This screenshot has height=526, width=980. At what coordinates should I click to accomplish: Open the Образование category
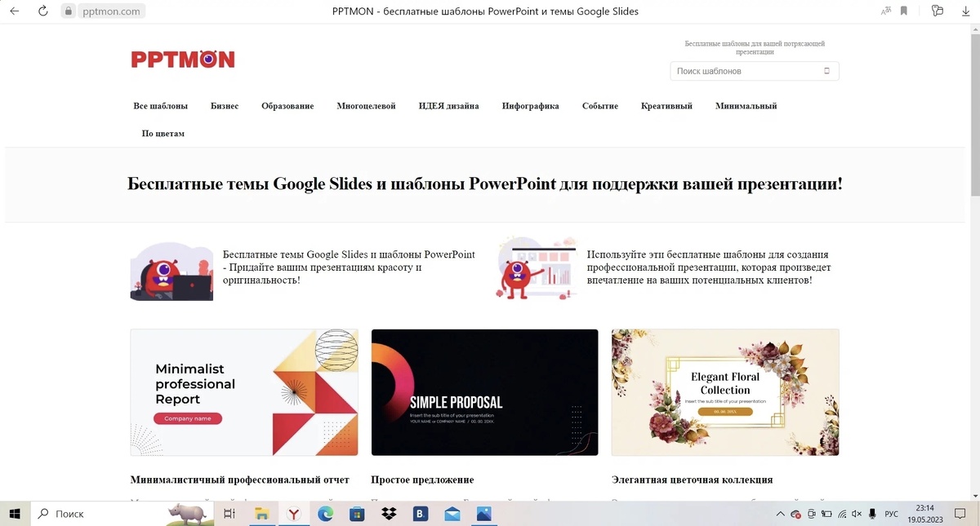click(x=287, y=106)
